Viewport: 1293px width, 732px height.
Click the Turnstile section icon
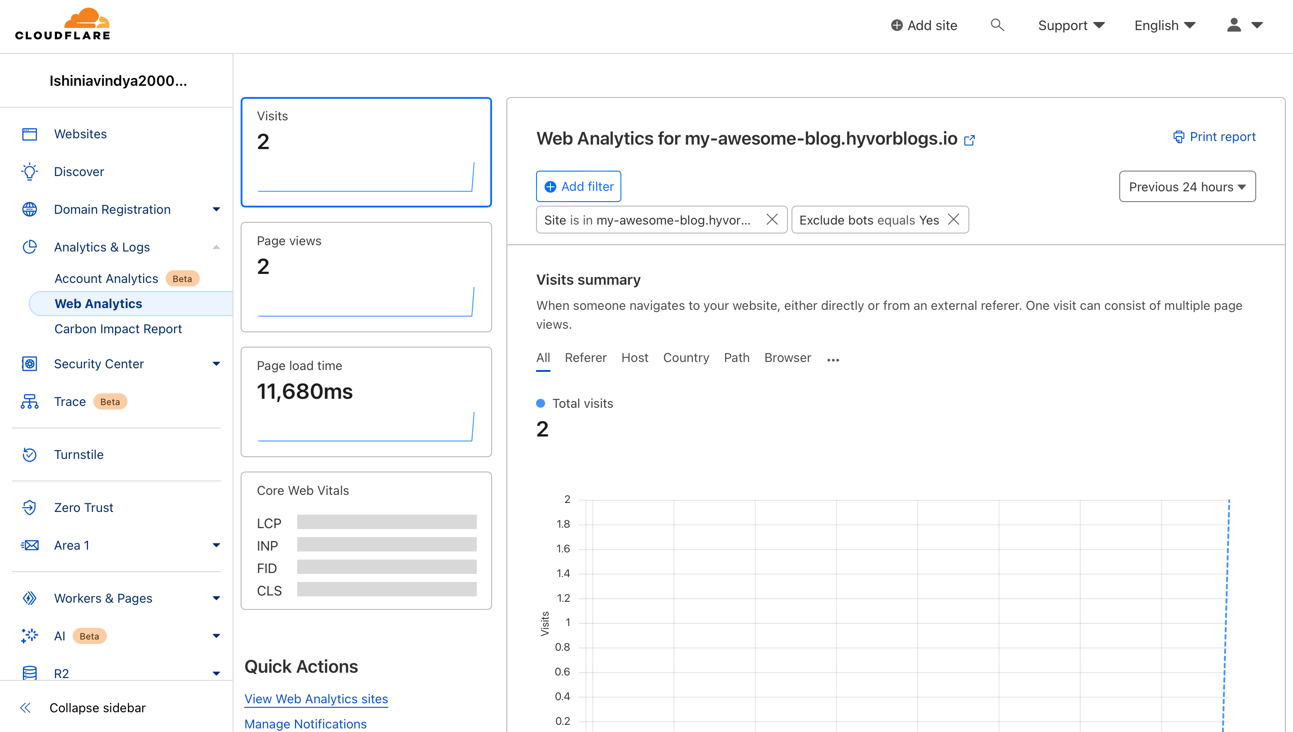tap(29, 455)
